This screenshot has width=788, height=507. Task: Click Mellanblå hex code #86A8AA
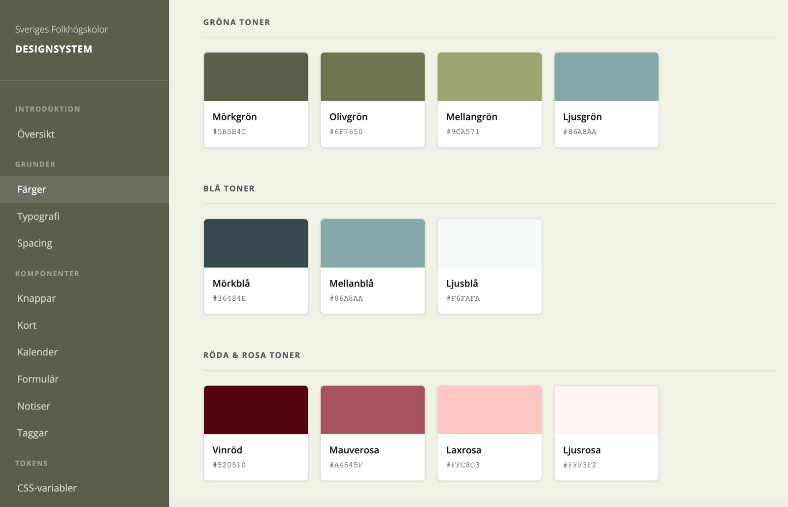346,298
